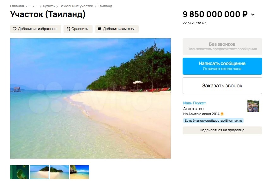
Task: Show the fourth thumbnail photo
Action: click(80, 172)
